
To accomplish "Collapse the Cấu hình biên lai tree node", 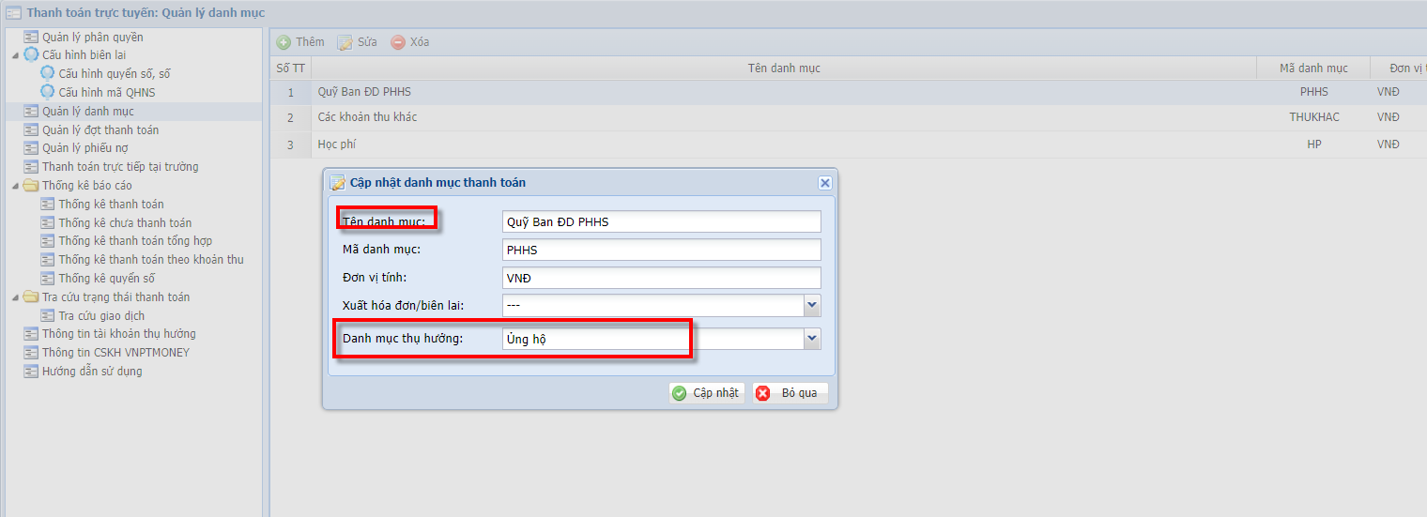I will (15, 55).
